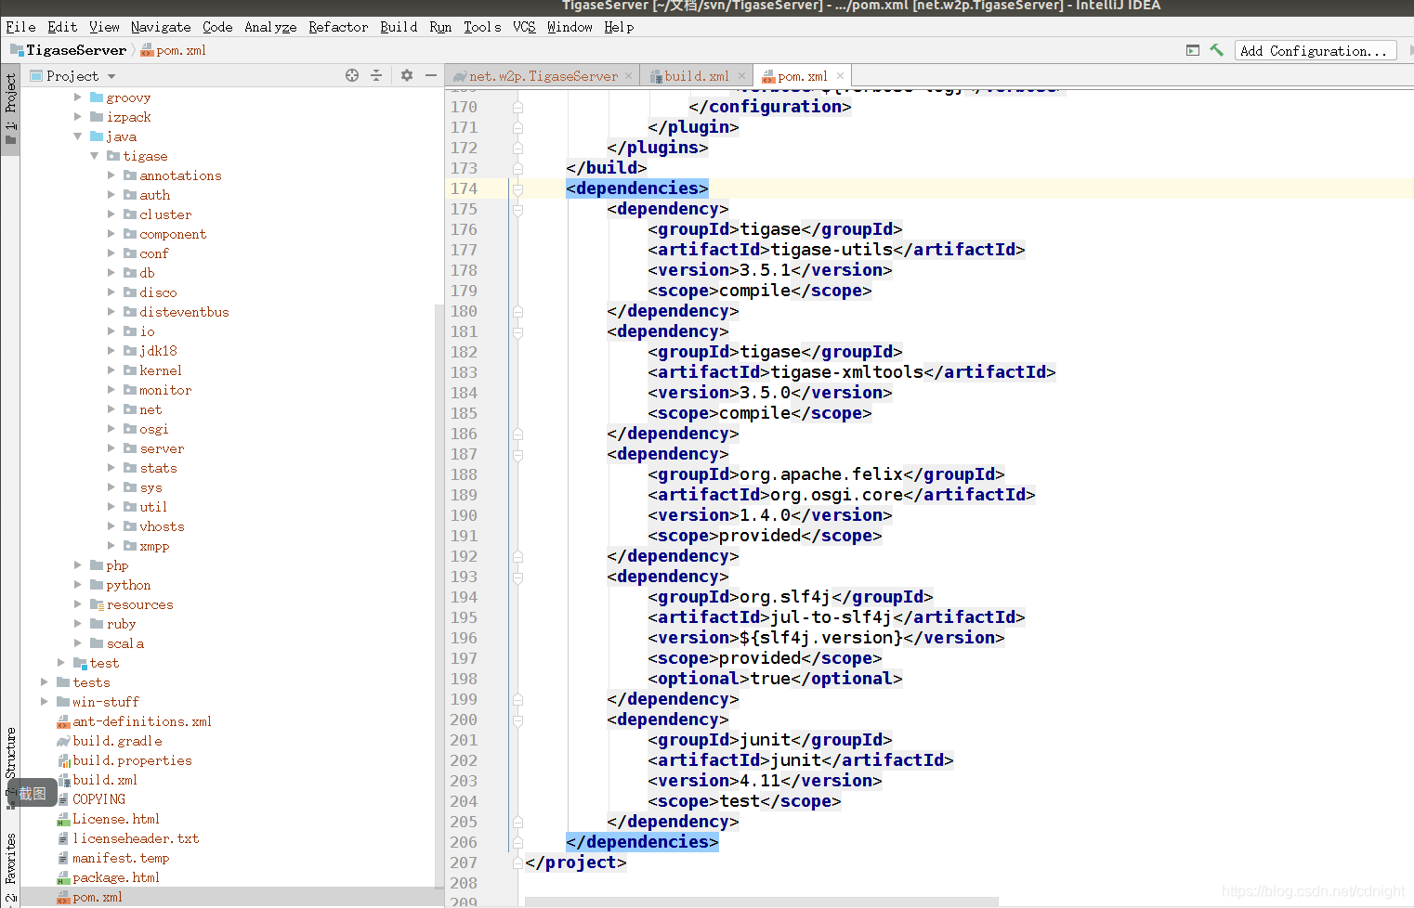The width and height of the screenshot is (1414, 908).
Task: Click ant-definitions.xml file icon
Action: pyautogui.click(x=63, y=721)
